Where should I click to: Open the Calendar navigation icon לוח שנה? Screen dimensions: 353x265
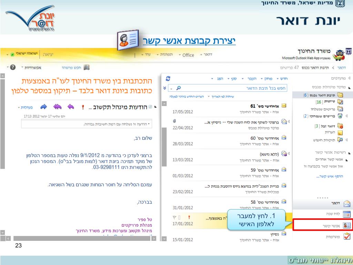[347, 214]
